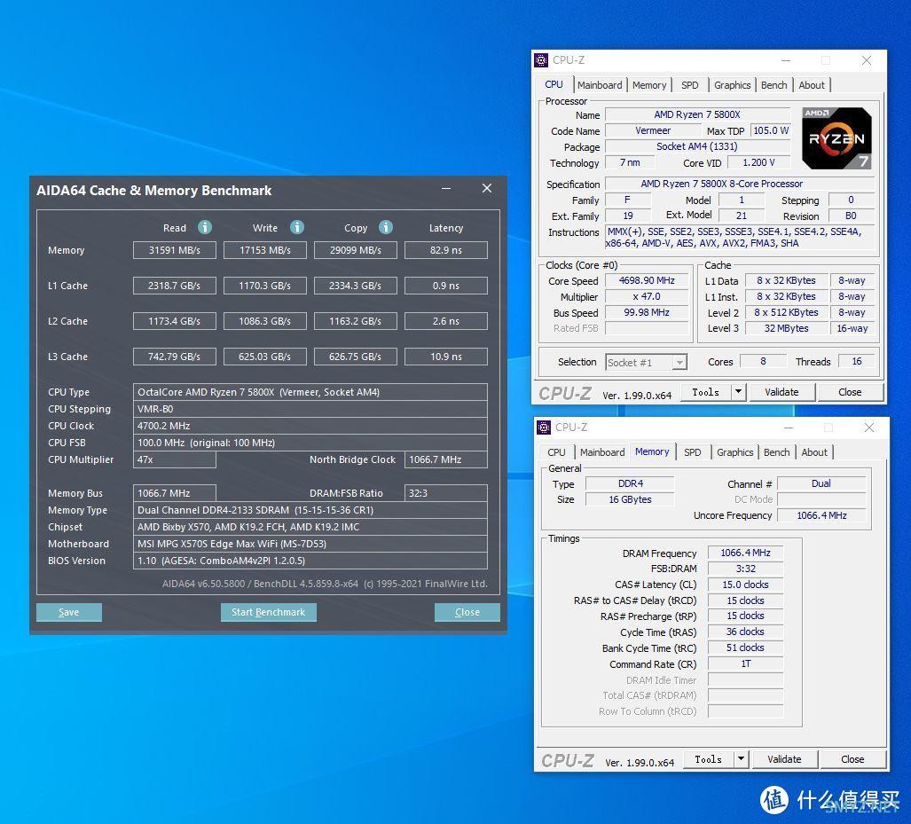911x824 pixels.
Task: Click Level 3 cache value 32 MBytes
Action: (786, 328)
